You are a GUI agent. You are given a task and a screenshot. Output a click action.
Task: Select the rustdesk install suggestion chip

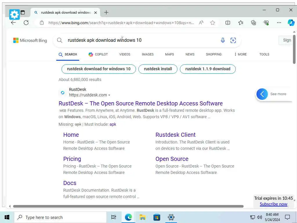[x=158, y=69]
